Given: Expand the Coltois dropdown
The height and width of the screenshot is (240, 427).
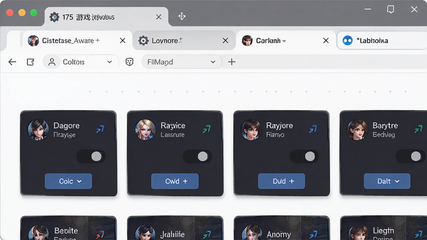Looking at the screenshot, I should tap(110, 62).
